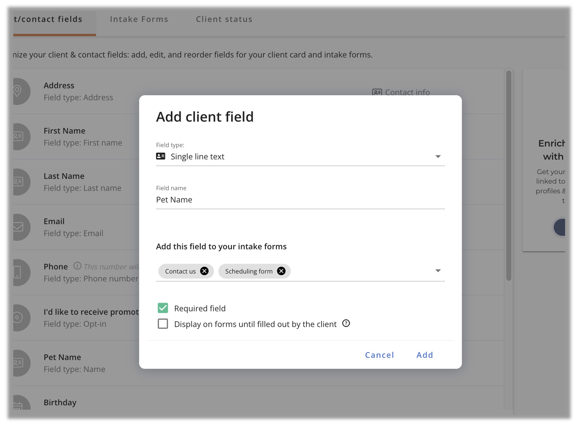
Task: Click the single line text card icon
Action: pos(161,156)
